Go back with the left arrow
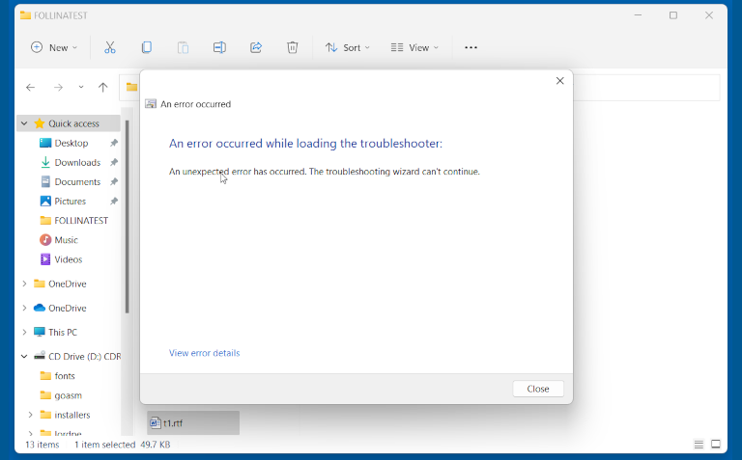742x460 pixels. pos(30,88)
